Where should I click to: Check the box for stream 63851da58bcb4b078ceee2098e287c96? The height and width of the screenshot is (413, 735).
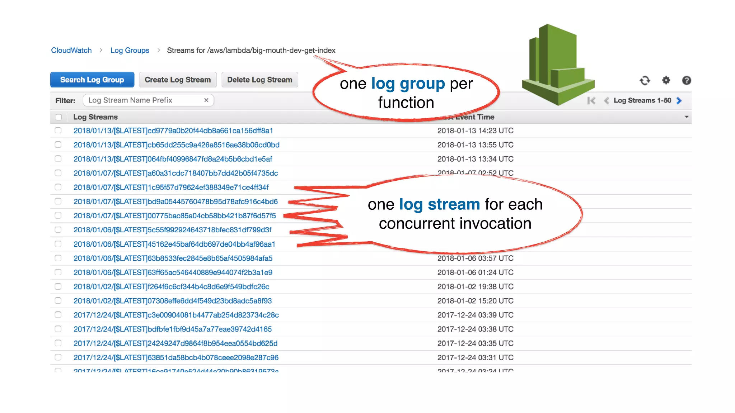point(58,357)
